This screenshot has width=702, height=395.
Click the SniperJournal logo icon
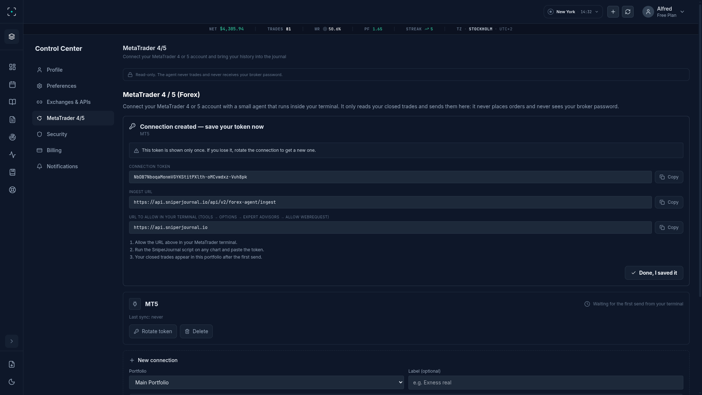(12, 12)
